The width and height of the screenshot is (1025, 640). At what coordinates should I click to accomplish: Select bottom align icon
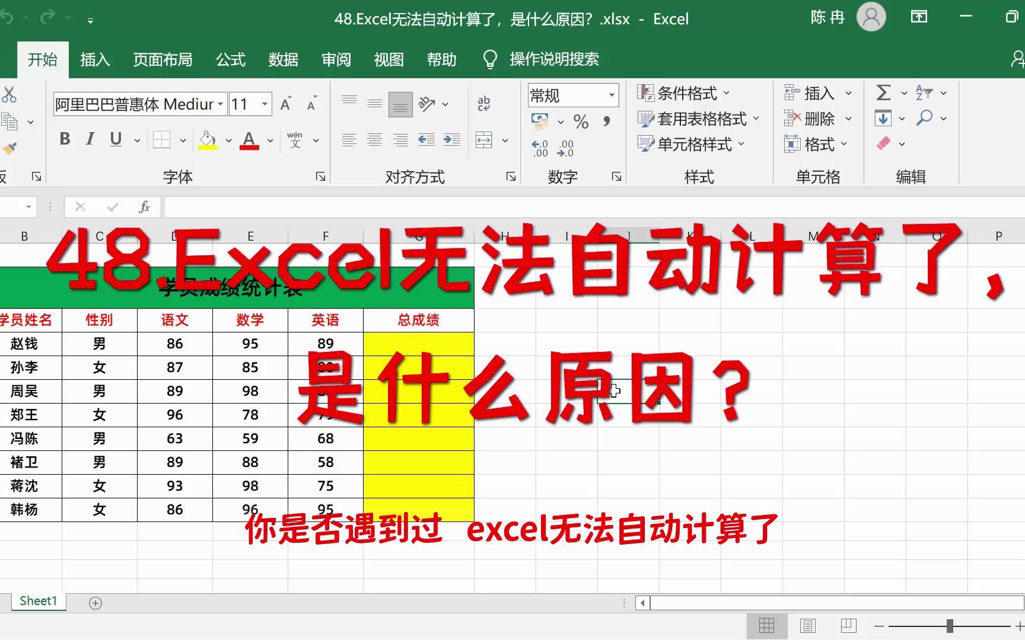(x=400, y=104)
